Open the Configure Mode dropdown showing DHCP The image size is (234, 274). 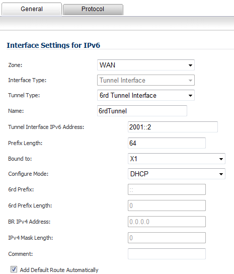[x=177, y=174]
